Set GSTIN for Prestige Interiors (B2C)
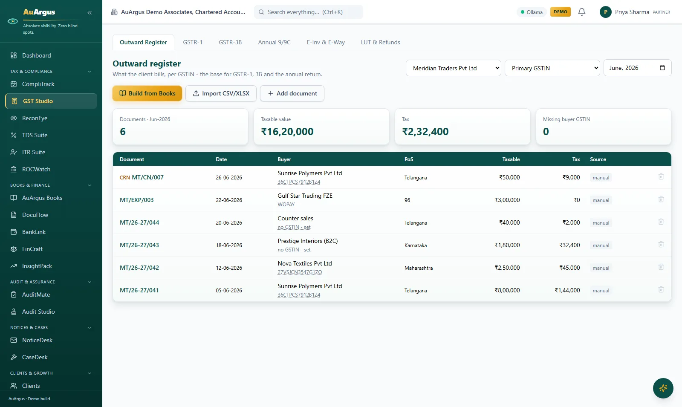This screenshot has height=407, width=682. (x=294, y=250)
